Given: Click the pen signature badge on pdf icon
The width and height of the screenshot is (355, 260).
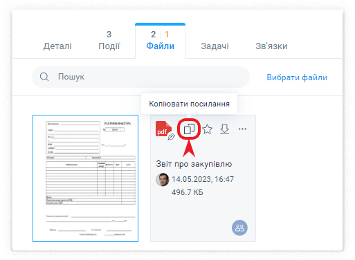Looking at the screenshot, I should 171,136.
